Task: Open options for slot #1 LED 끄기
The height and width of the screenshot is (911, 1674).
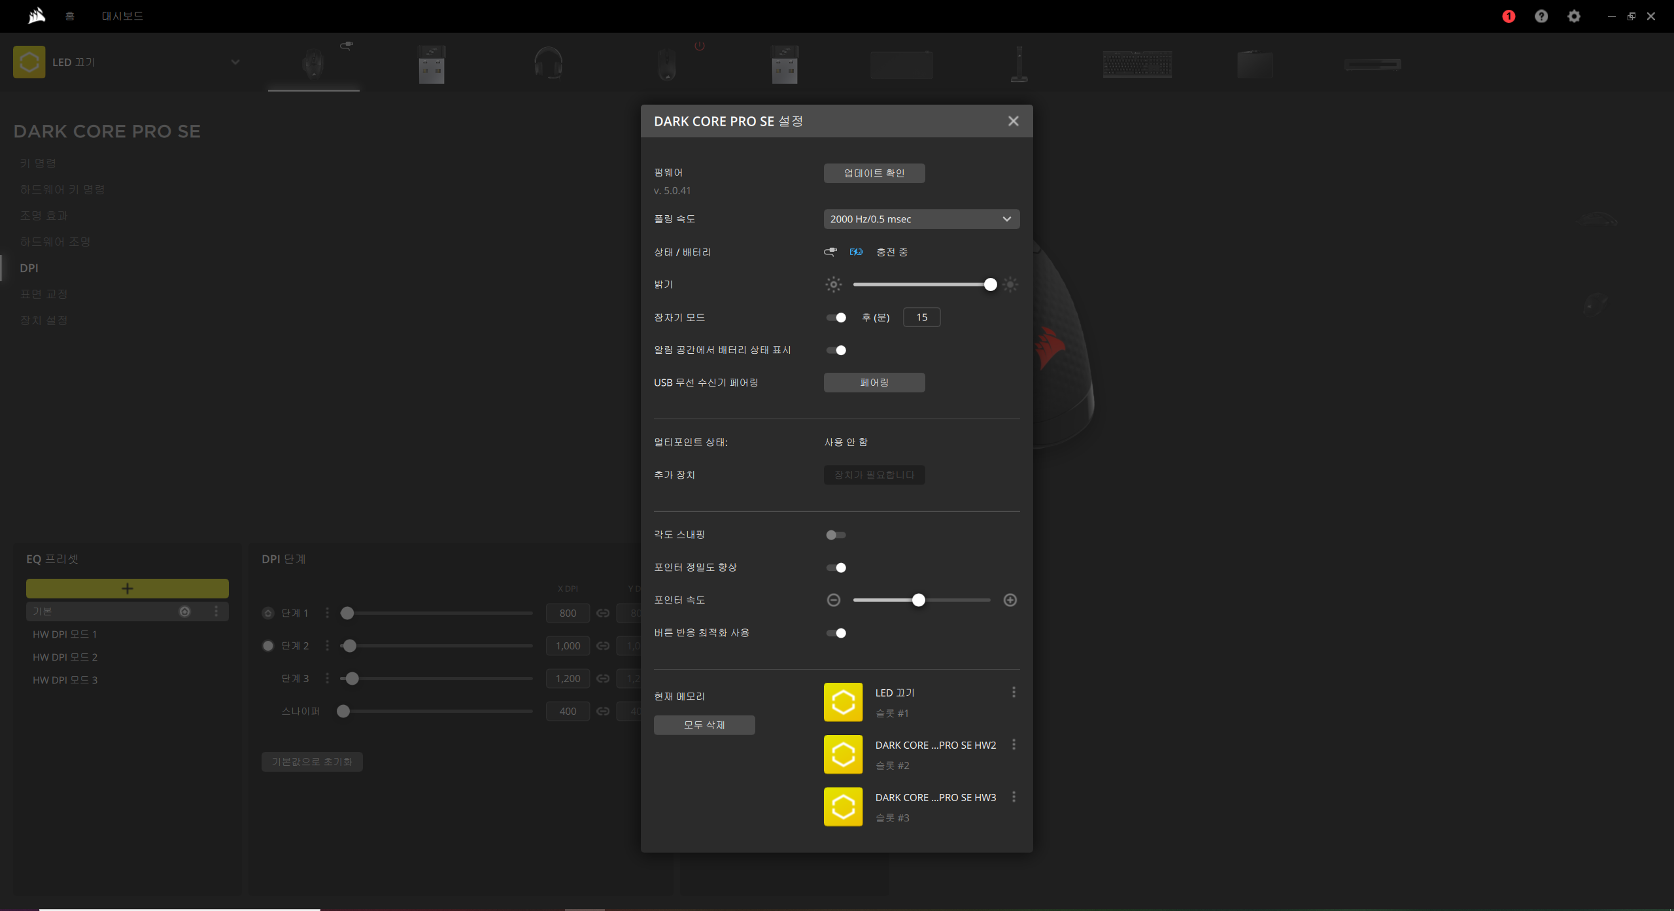Action: 1014,692
